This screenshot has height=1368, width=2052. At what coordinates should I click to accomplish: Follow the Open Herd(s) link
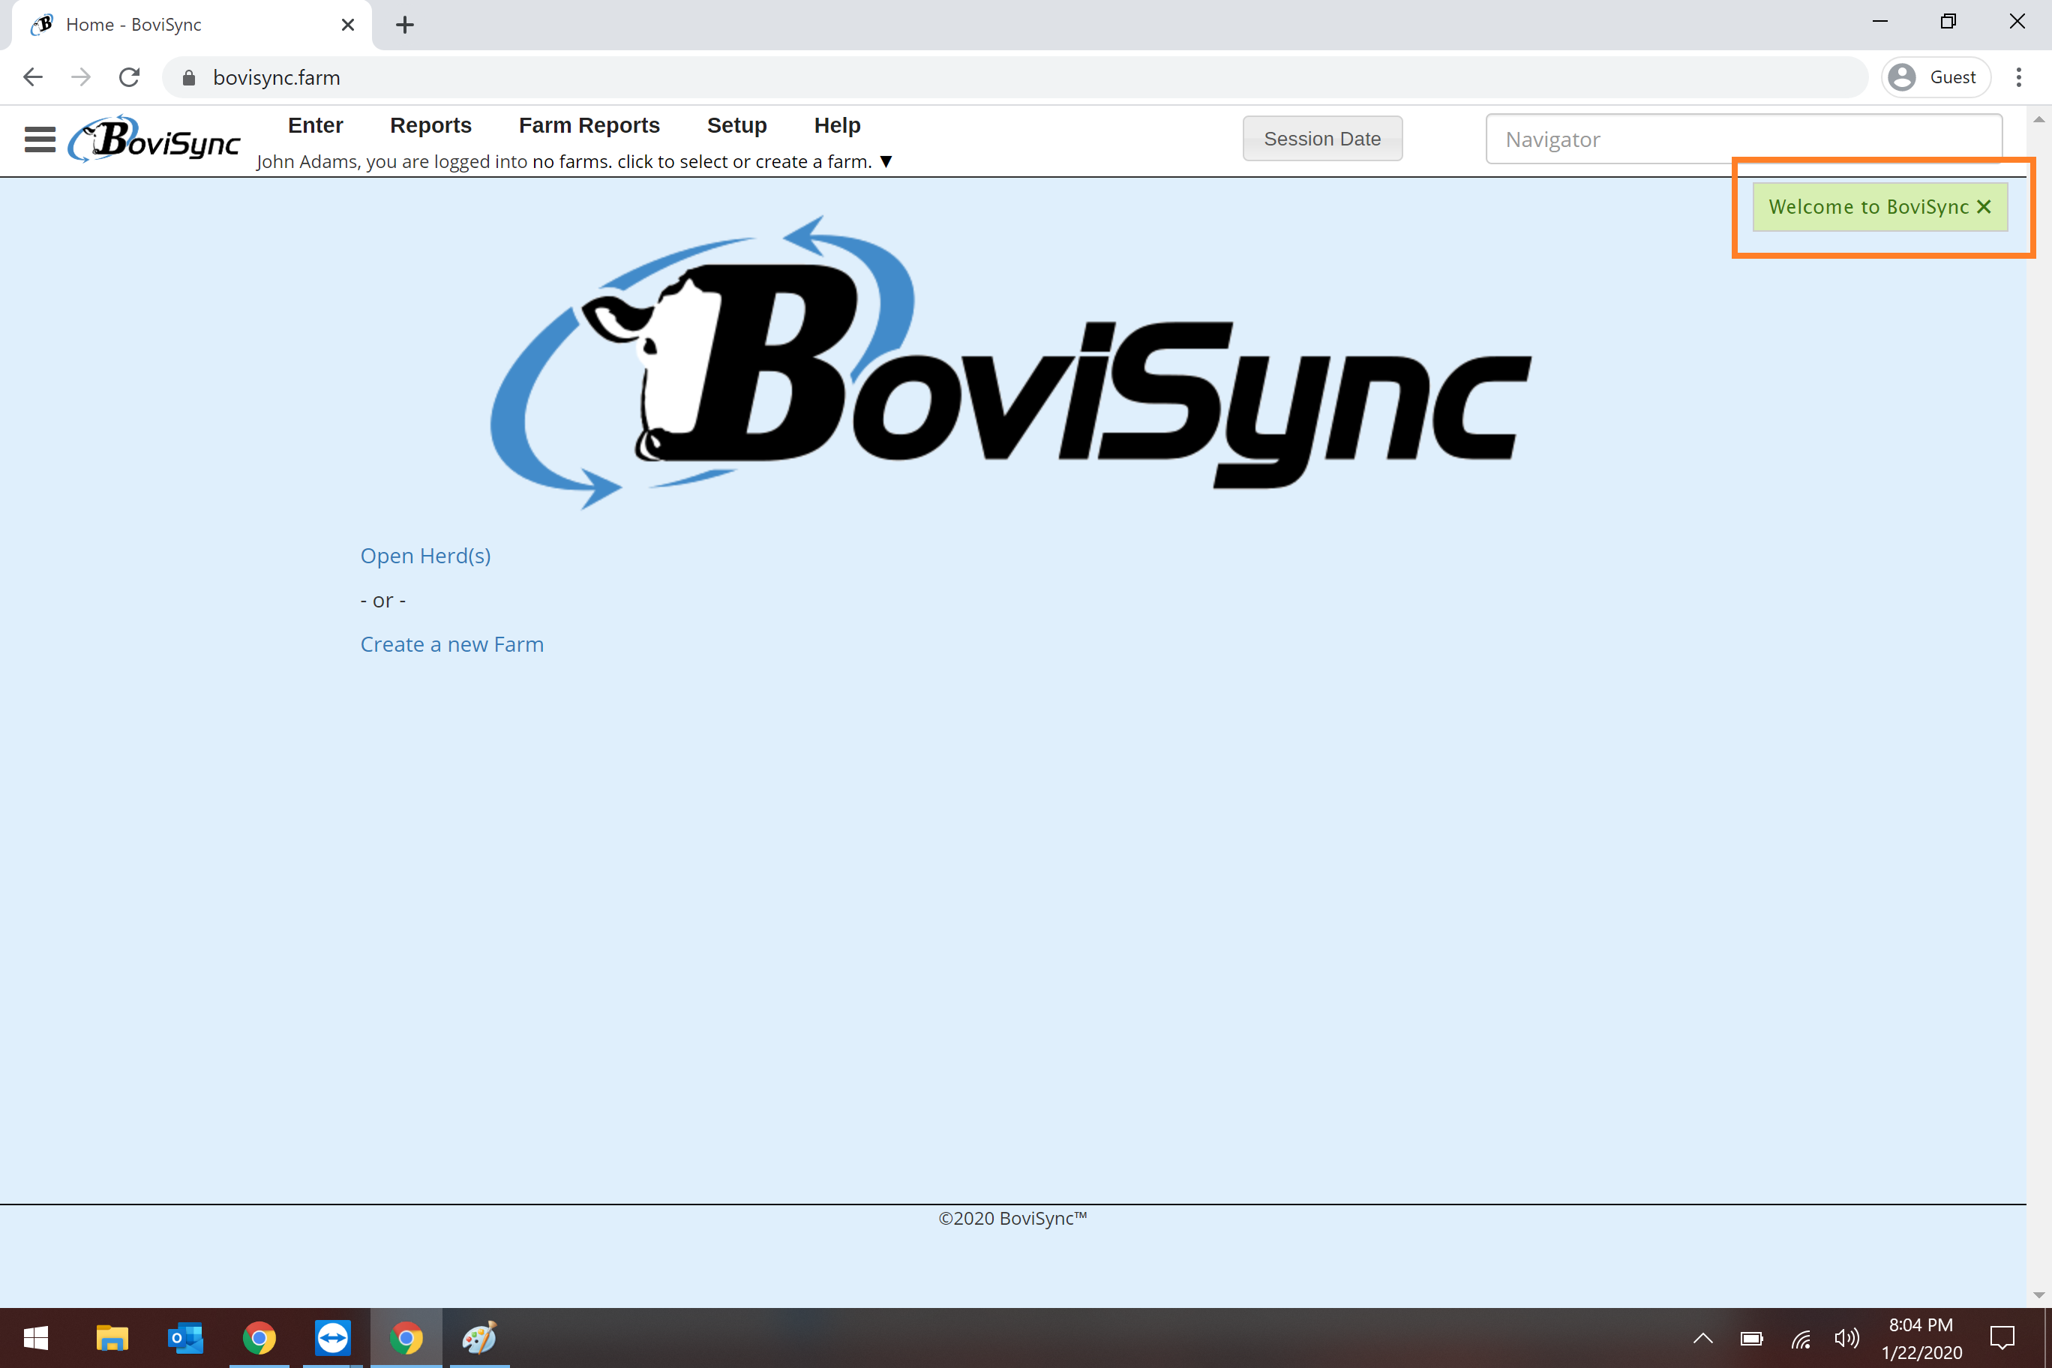(x=425, y=556)
